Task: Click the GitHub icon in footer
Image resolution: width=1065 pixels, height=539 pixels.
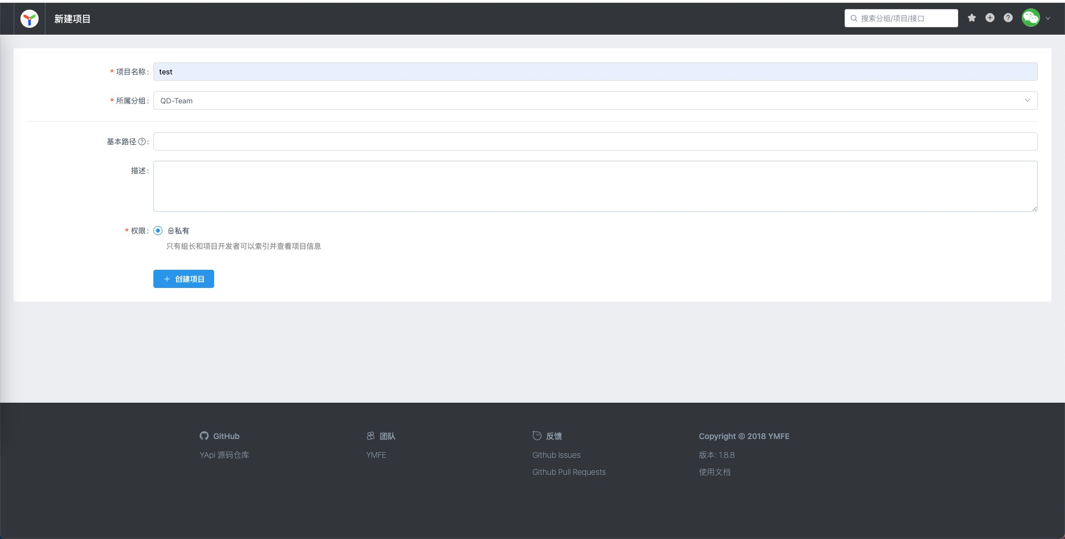Action: click(204, 436)
